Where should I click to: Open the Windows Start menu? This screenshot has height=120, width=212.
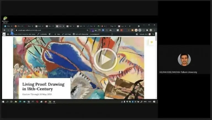click(x=3, y=102)
